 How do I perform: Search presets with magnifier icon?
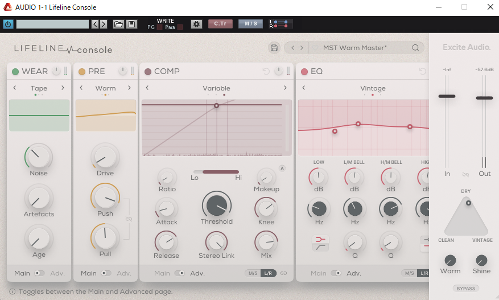pyautogui.click(x=415, y=48)
